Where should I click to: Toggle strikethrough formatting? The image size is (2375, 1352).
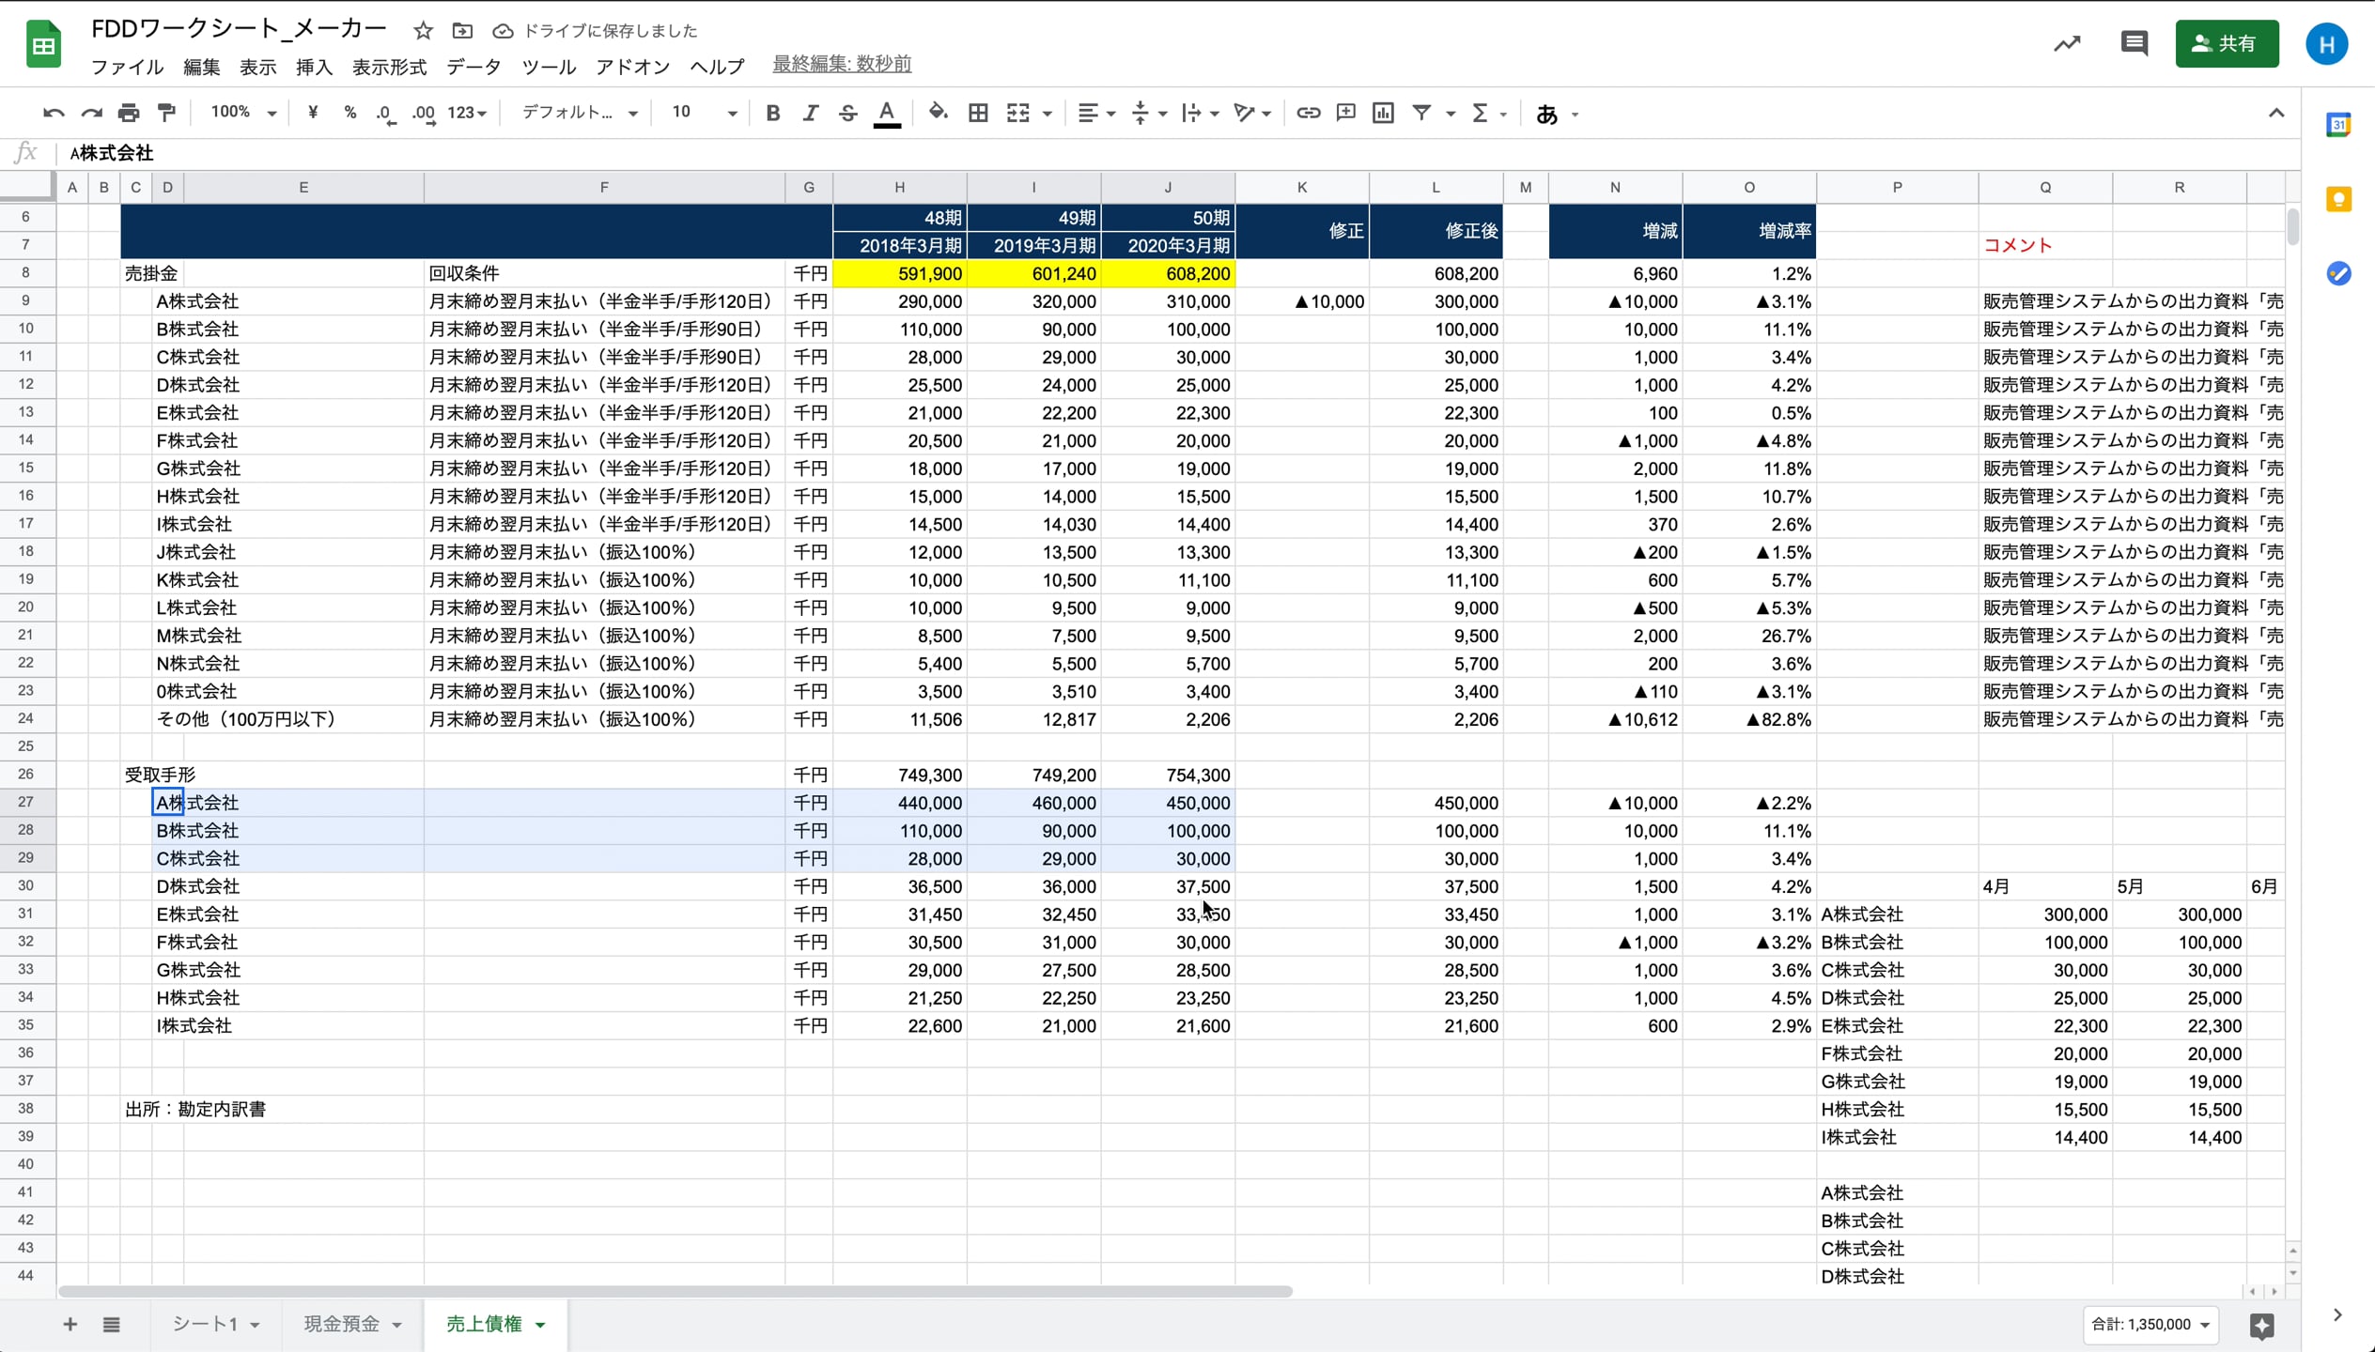click(x=847, y=113)
